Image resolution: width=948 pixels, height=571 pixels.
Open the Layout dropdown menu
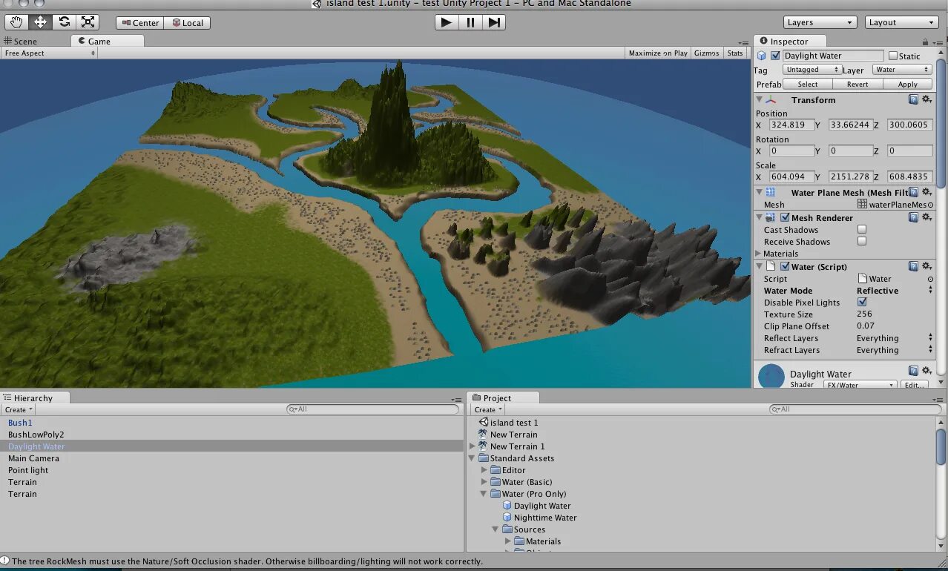click(x=902, y=22)
